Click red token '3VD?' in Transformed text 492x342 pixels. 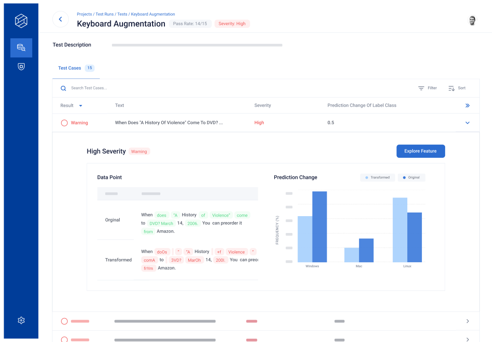[x=176, y=260]
